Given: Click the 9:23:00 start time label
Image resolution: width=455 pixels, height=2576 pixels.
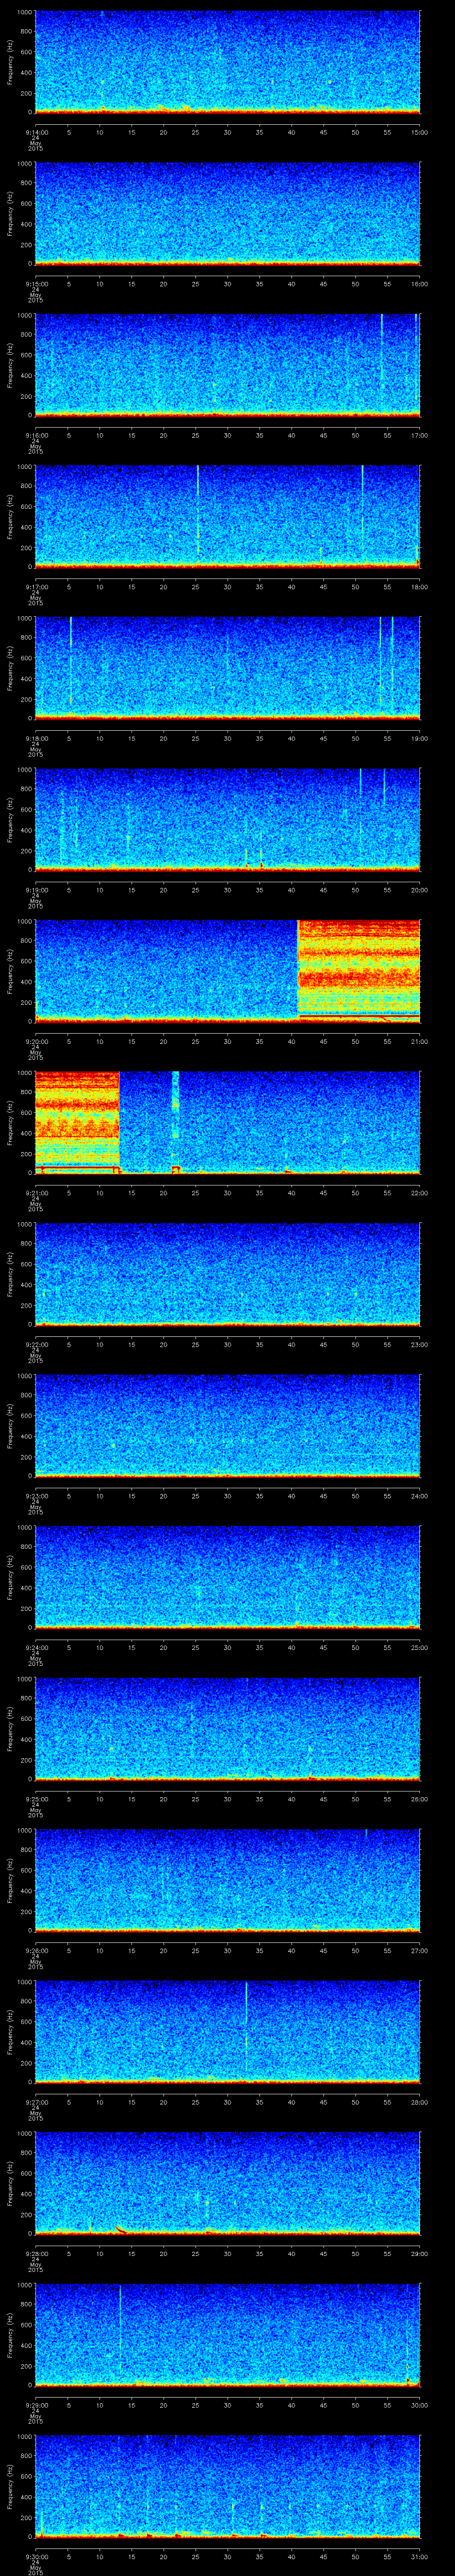Looking at the screenshot, I should (36, 1496).
